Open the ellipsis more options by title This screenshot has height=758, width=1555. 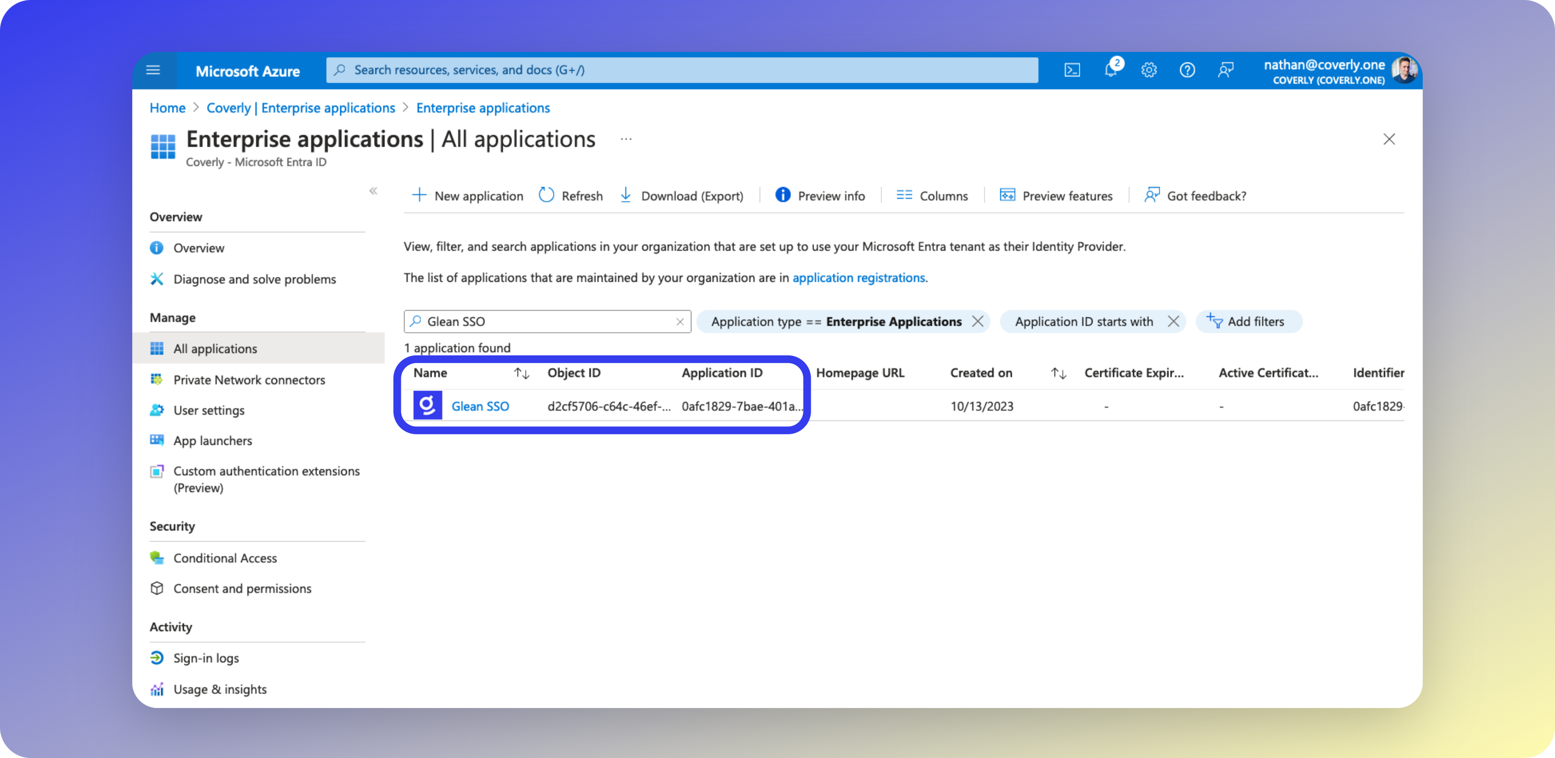(x=626, y=139)
